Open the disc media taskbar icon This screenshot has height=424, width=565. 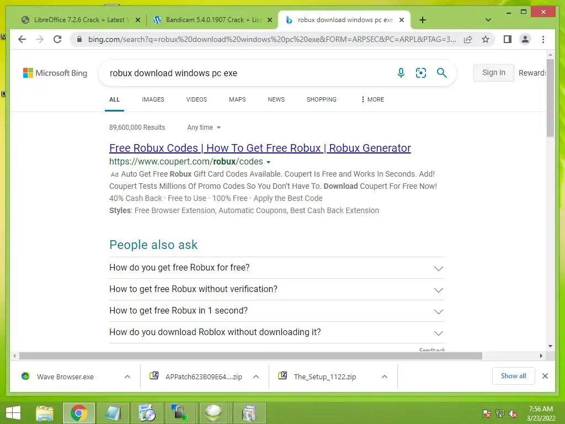point(147,413)
